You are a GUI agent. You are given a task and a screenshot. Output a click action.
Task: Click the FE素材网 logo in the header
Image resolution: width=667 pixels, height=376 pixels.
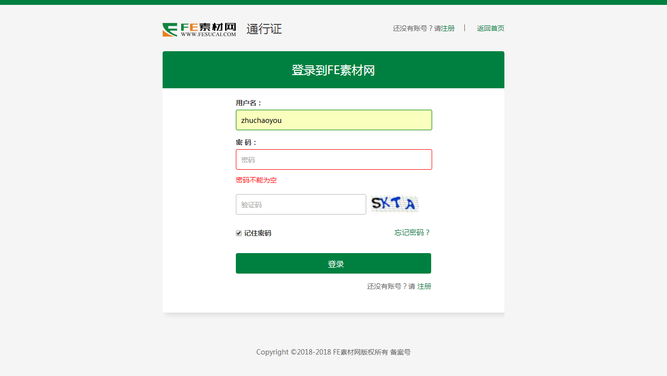(x=199, y=29)
